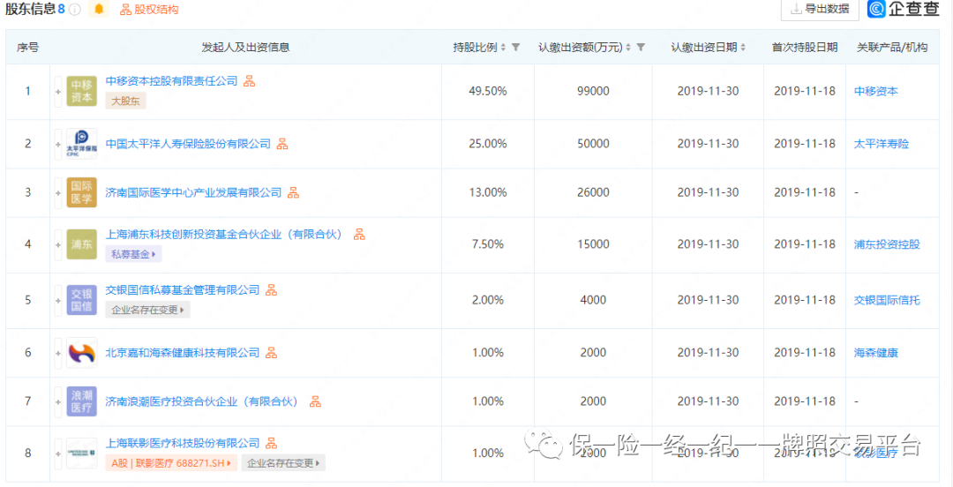The width and height of the screenshot is (953, 487).
Task: Click the 49.50% shareholding cell
Action: (487, 92)
